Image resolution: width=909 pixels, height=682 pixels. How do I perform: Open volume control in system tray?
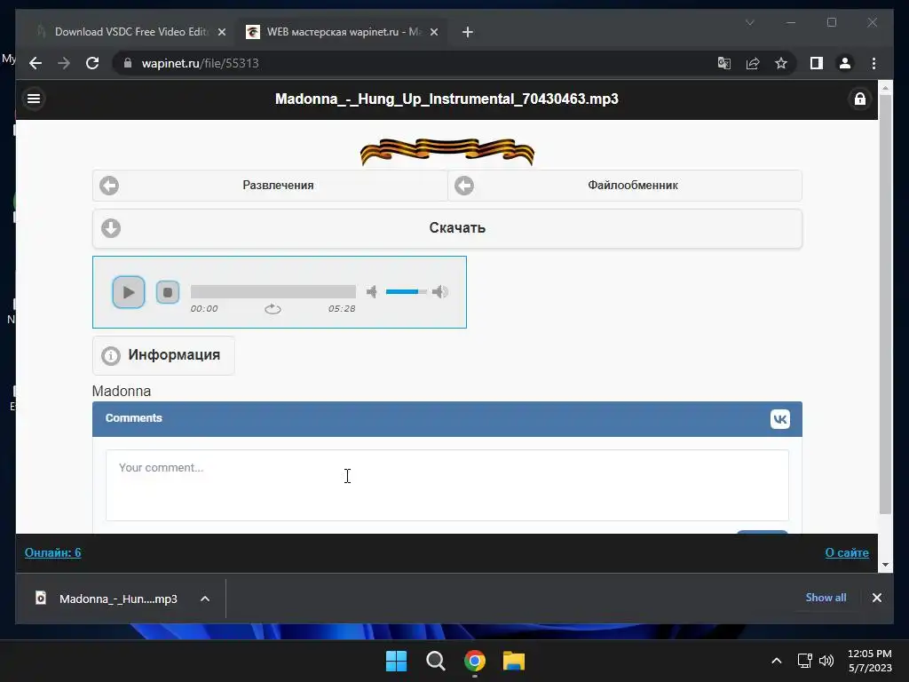point(826,661)
